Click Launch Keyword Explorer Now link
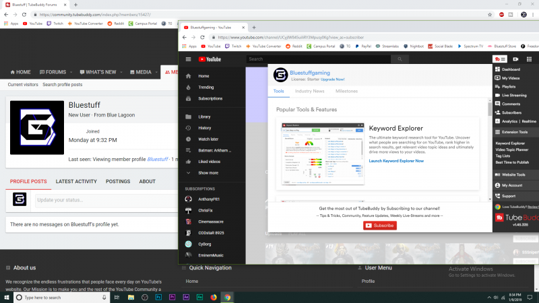This screenshot has height=303, width=539. (x=396, y=161)
